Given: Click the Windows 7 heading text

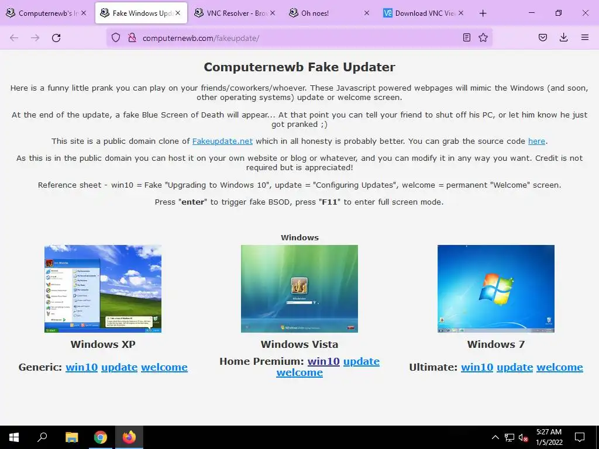Looking at the screenshot, I should (496, 344).
